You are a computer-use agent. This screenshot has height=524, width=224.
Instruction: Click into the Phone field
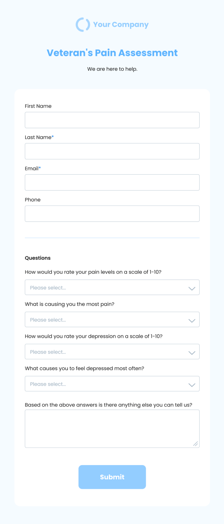[112, 214]
